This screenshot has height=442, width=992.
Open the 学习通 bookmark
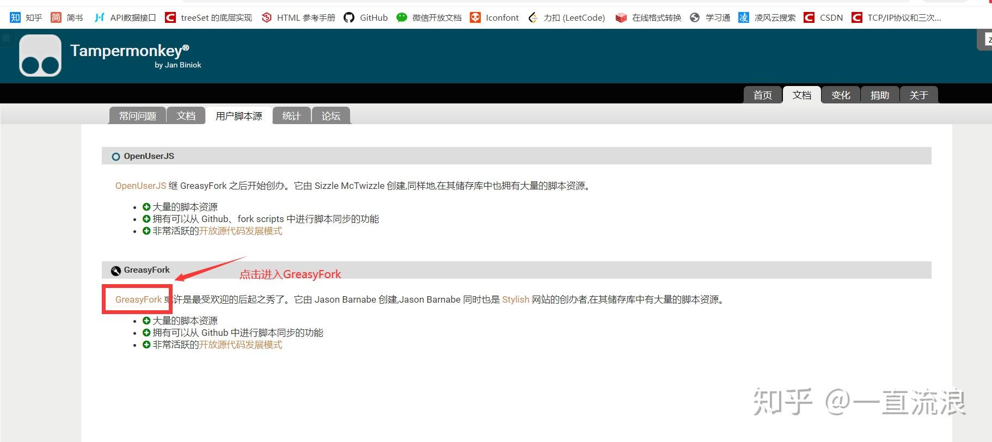[710, 17]
